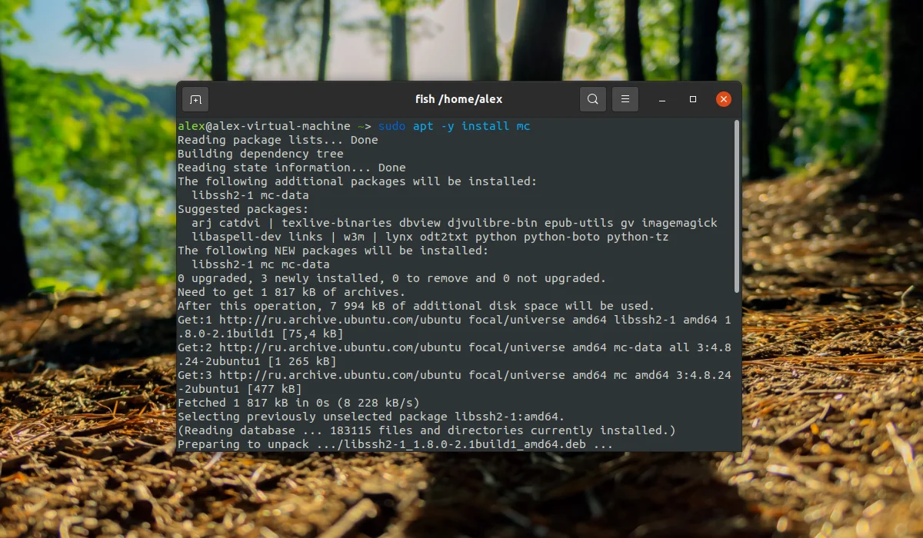Click the 'Preparing to unpack' line

pos(395,444)
